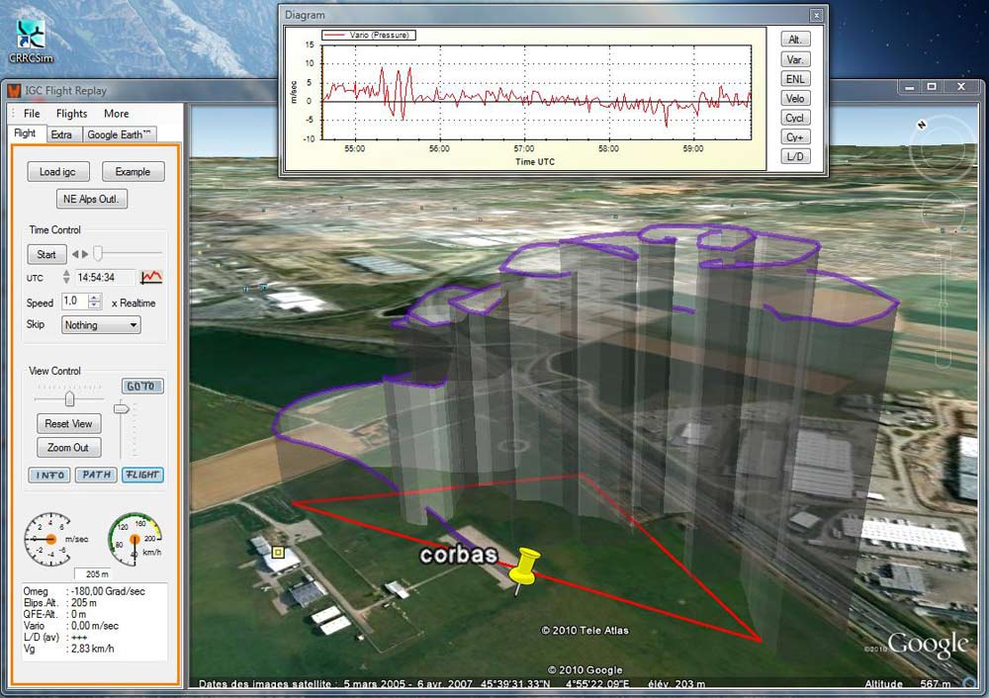Show altitude with the Alt. diagram button
Screen dimensions: 989x698
click(795, 40)
